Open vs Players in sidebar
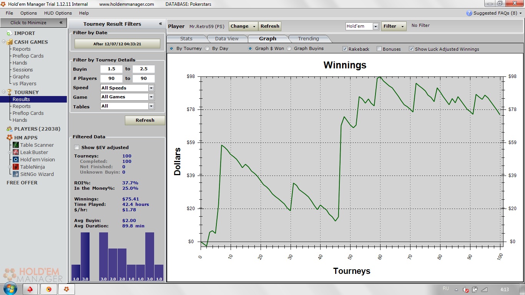This screenshot has height=295, width=525. click(x=24, y=84)
